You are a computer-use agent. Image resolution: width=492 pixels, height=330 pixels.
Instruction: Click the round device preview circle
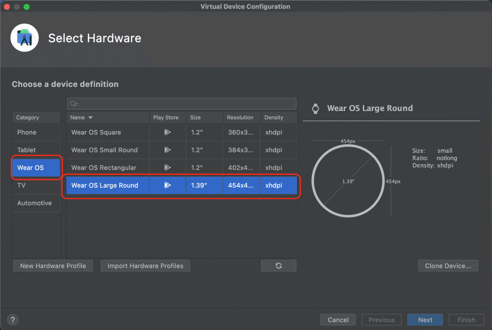[x=348, y=181]
